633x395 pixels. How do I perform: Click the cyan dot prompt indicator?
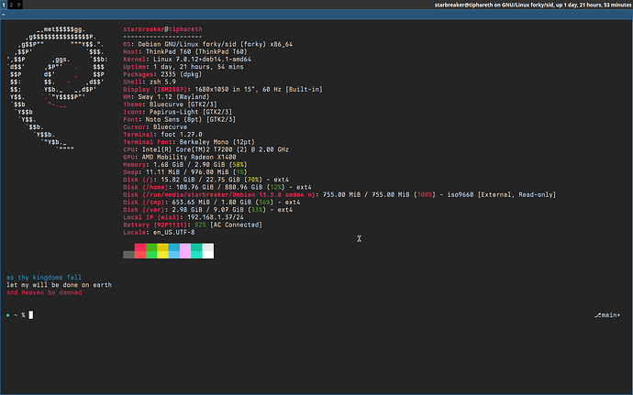pos(7,315)
